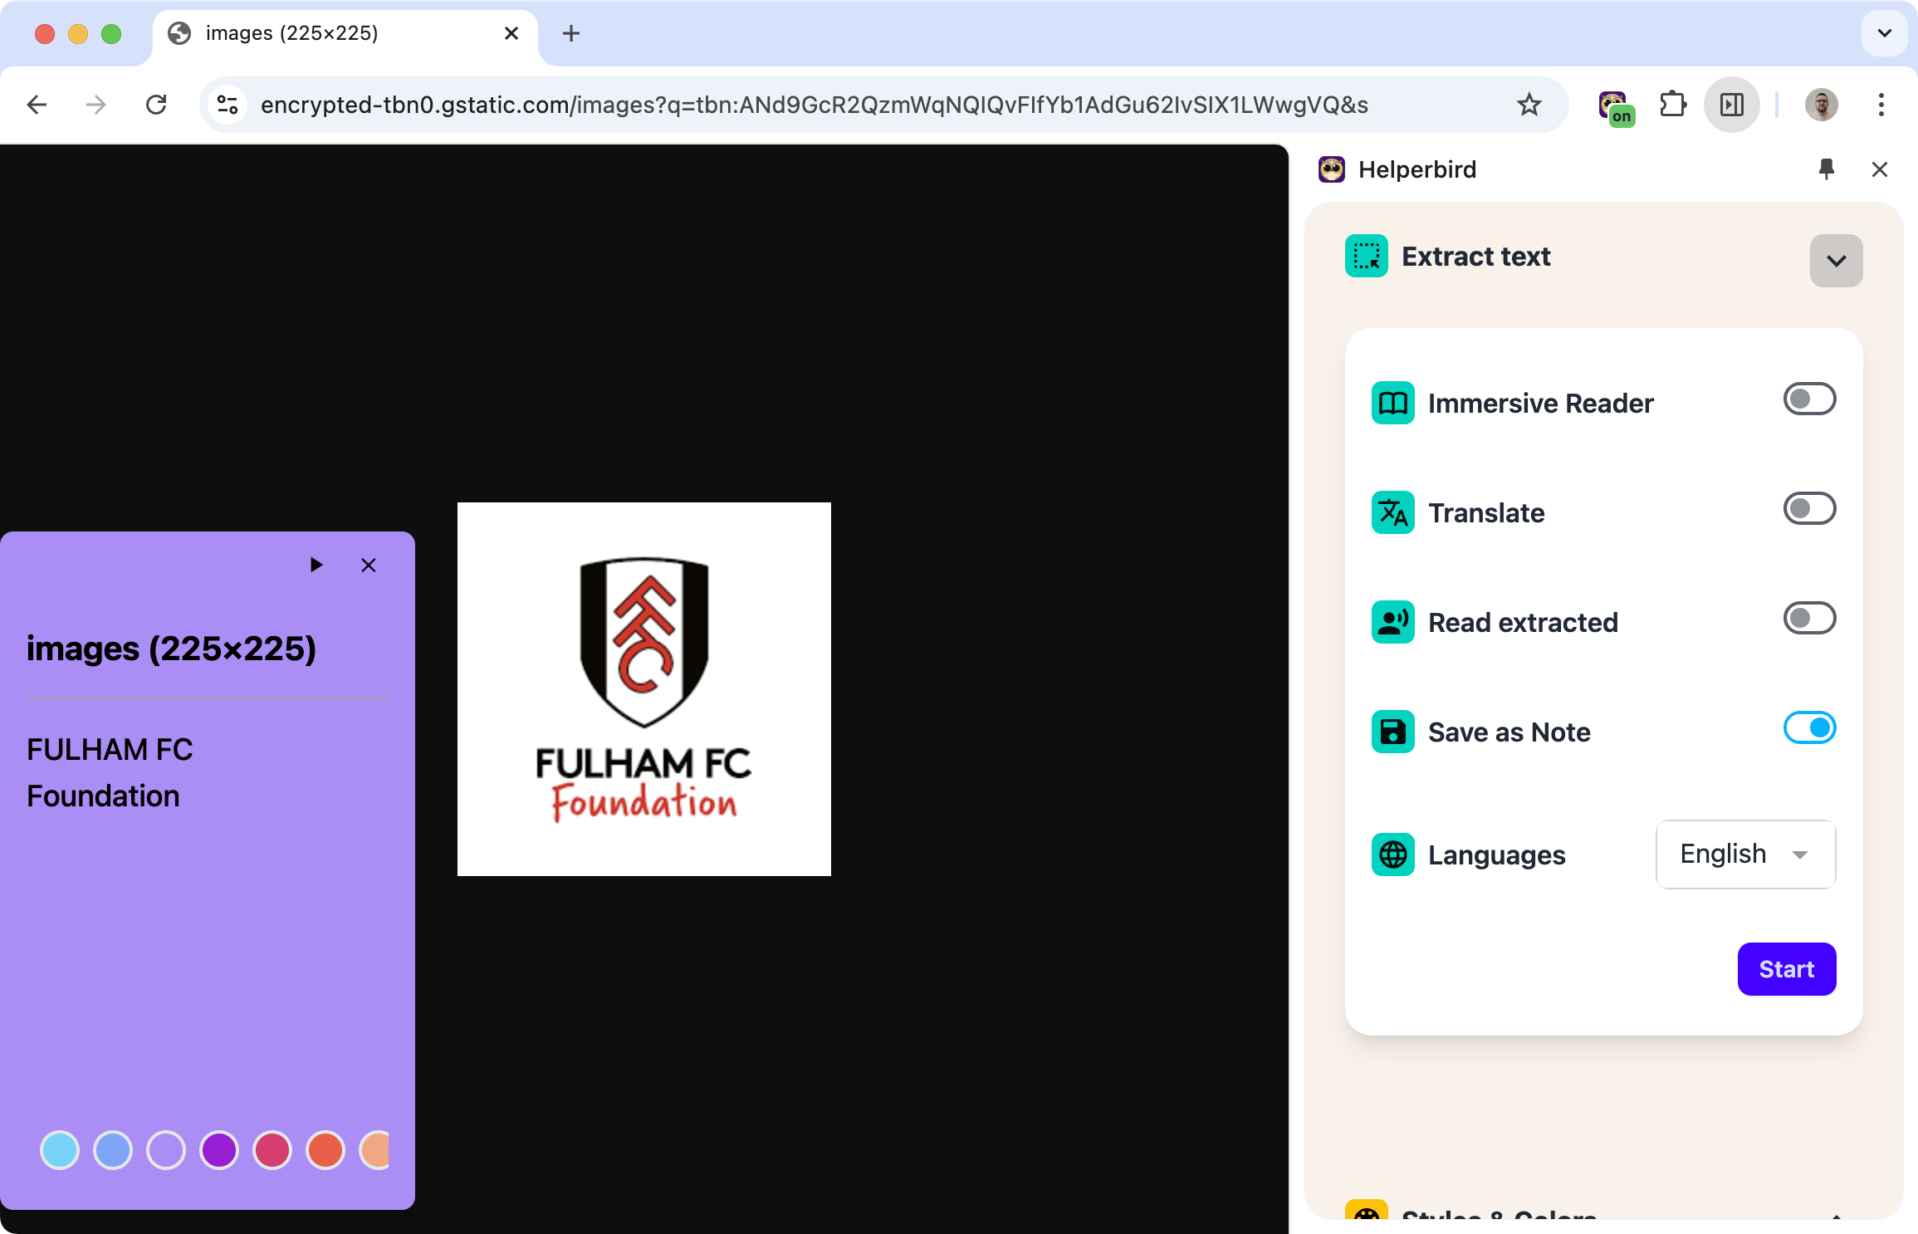Click the Helperbird owl logo

tap(1331, 169)
